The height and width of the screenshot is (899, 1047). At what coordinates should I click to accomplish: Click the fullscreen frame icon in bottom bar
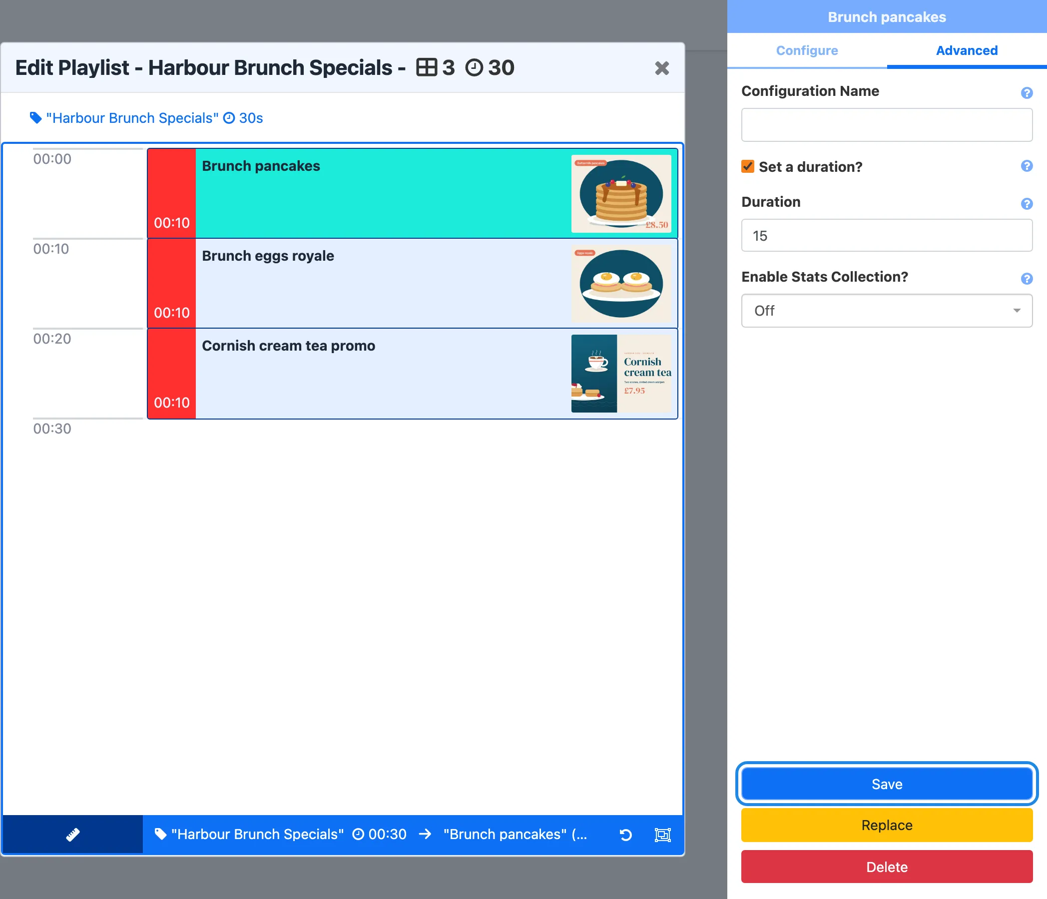662,835
